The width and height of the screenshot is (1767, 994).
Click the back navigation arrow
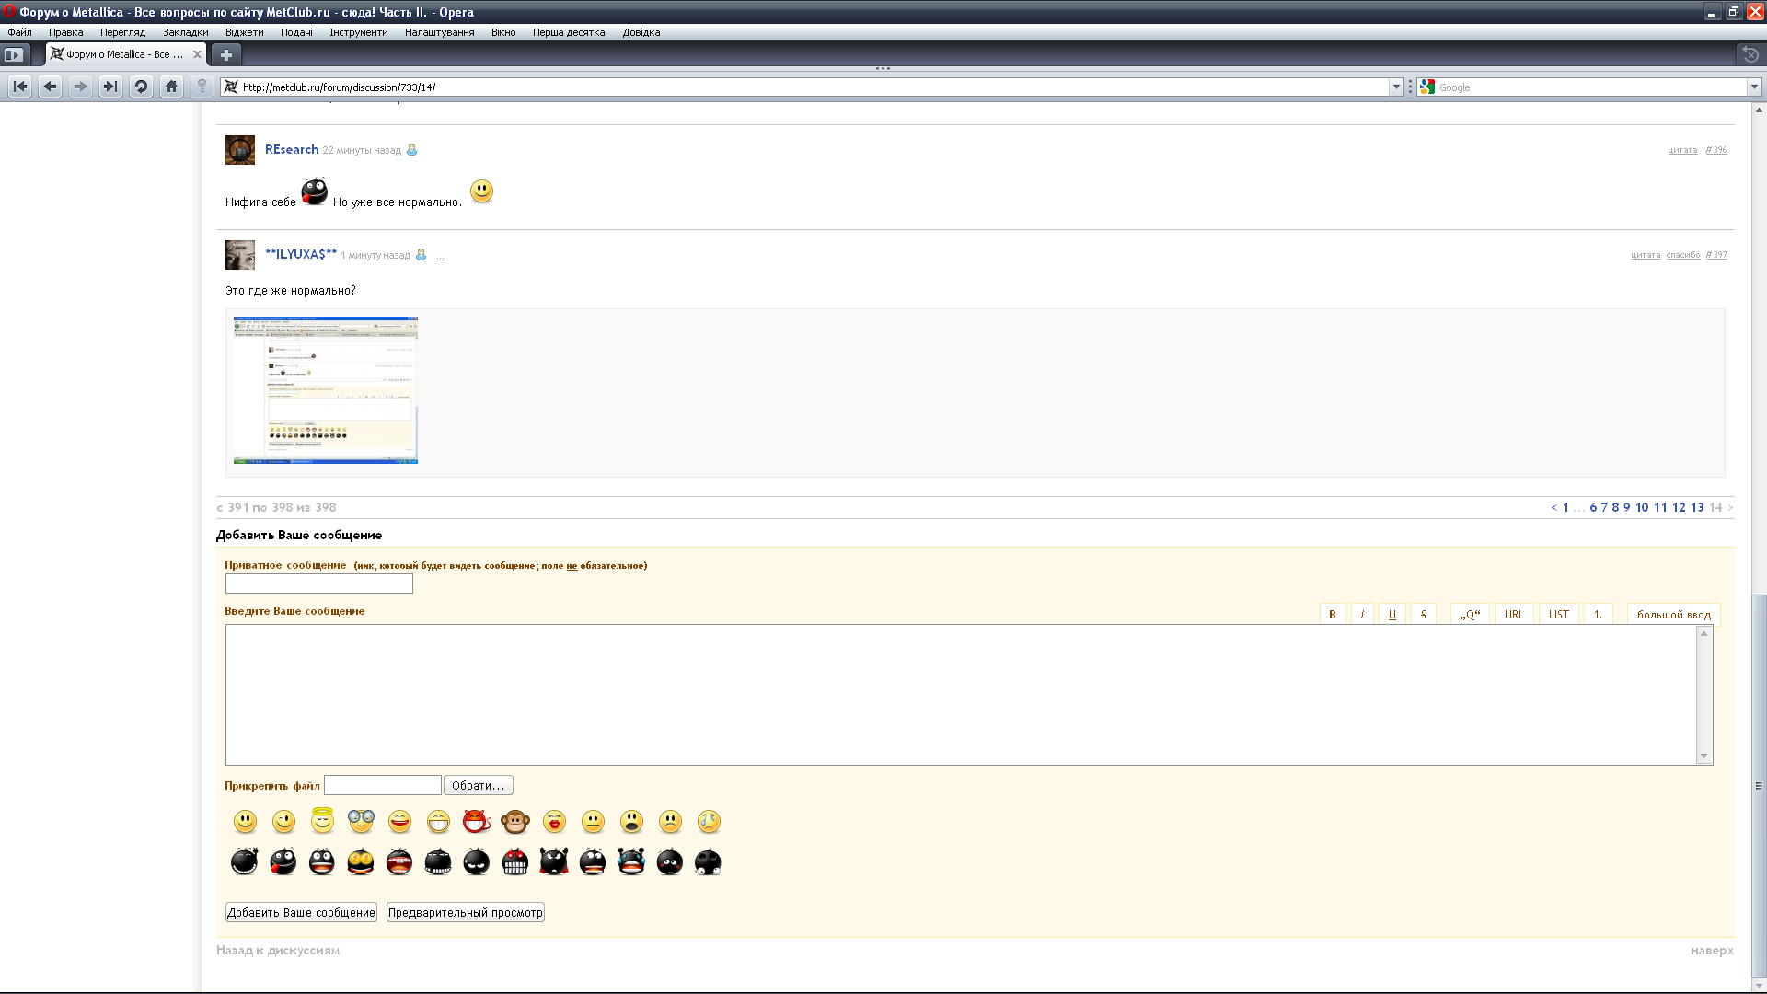coord(50,87)
